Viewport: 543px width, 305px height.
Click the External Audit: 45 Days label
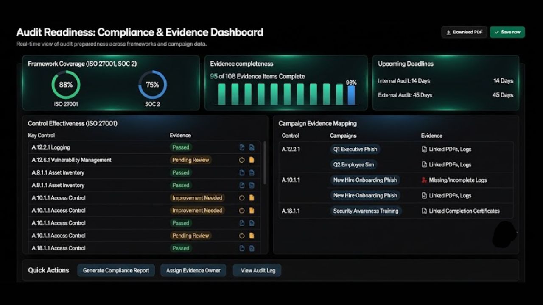click(x=405, y=95)
